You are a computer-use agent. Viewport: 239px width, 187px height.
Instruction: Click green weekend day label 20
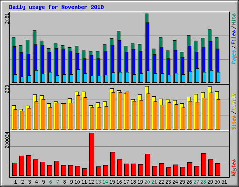click(x=147, y=182)
